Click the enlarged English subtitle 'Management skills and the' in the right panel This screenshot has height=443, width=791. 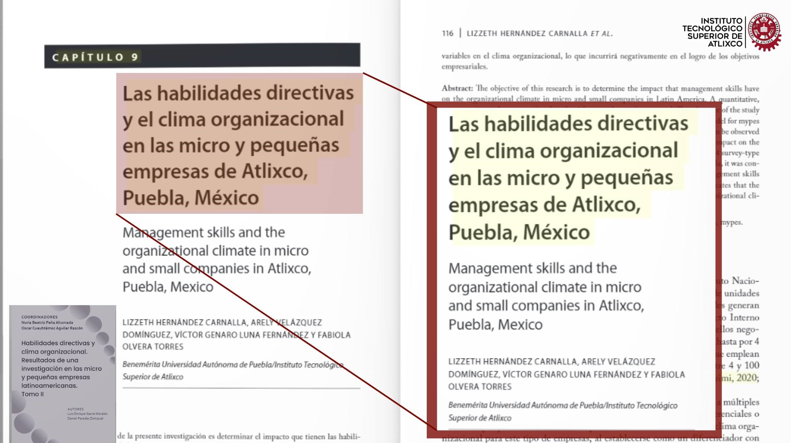pos(533,268)
